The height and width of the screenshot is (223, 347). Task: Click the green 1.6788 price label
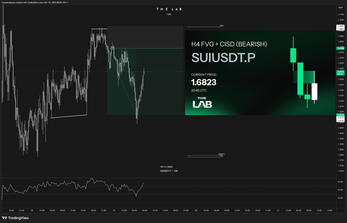(x=340, y=48)
